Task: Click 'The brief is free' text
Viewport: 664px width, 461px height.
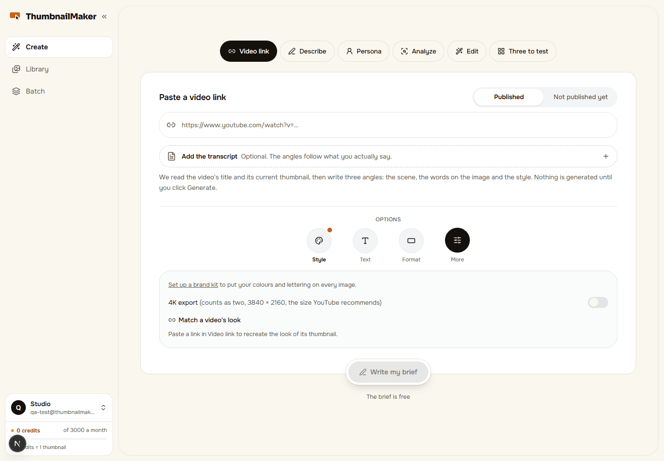Action: [388, 396]
